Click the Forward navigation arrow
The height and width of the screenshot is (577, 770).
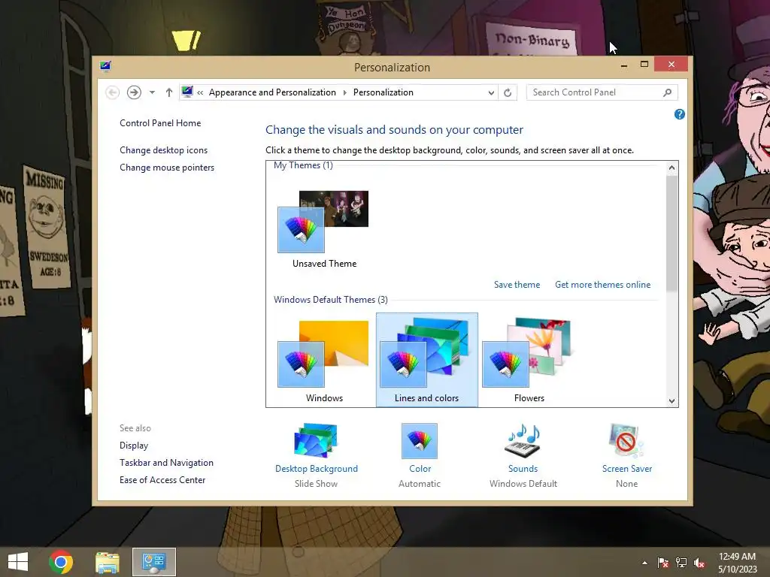click(x=134, y=92)
